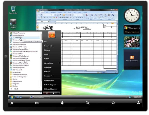Open Network from Start menu
The height and width of the screenshot is (115, 149).
point(47,72)
